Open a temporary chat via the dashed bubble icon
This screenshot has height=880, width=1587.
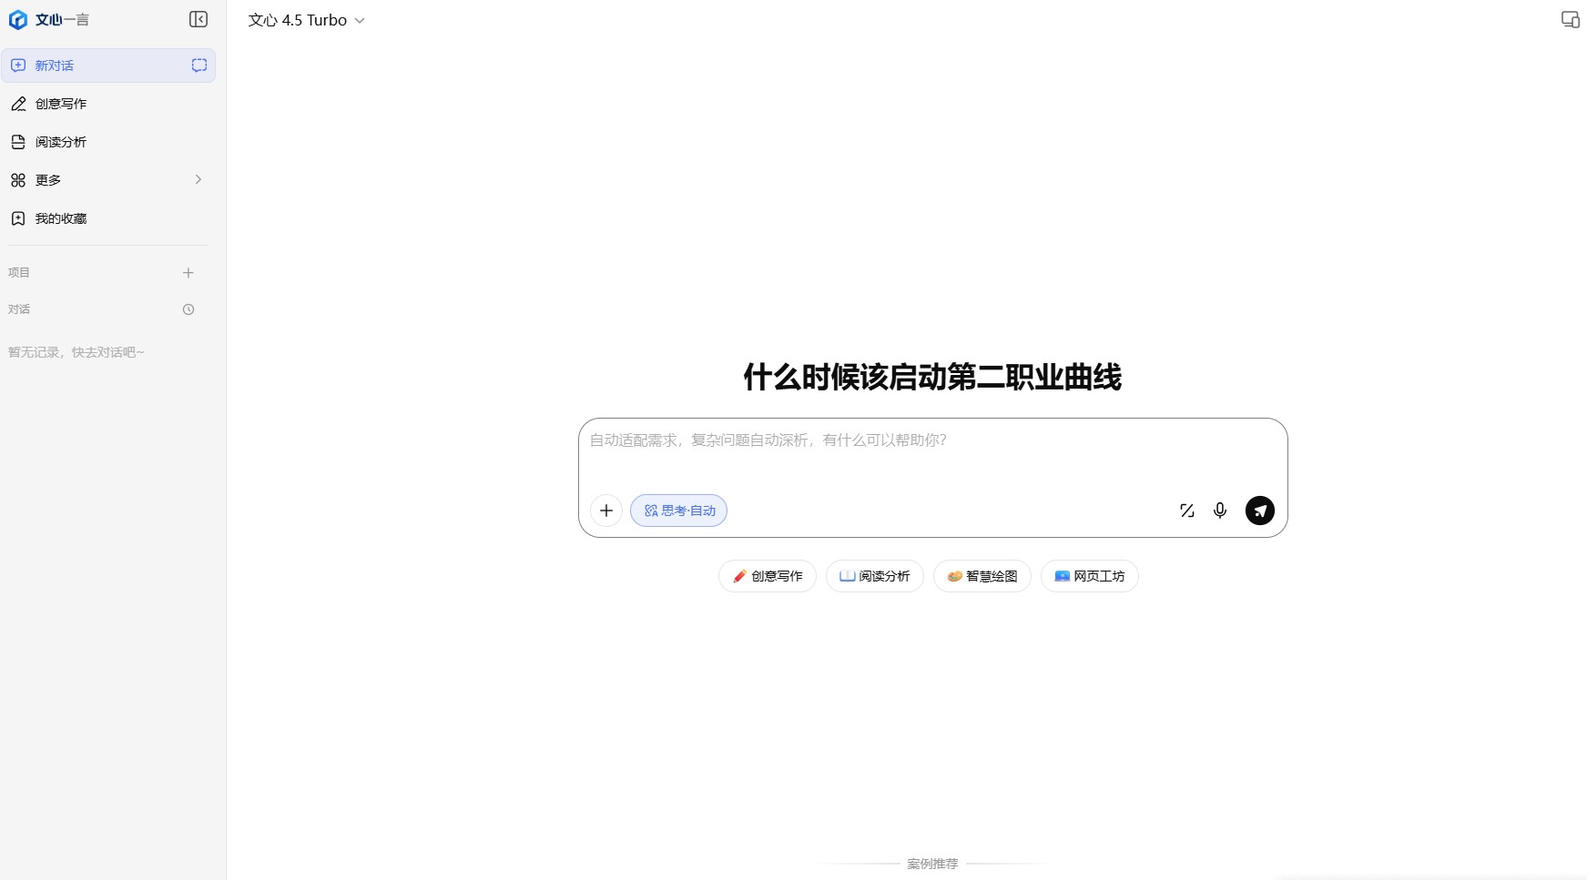[x=198, y=65]
